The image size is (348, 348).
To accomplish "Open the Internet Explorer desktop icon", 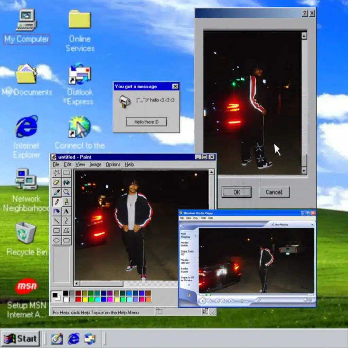I will click(x=27, y=127).
